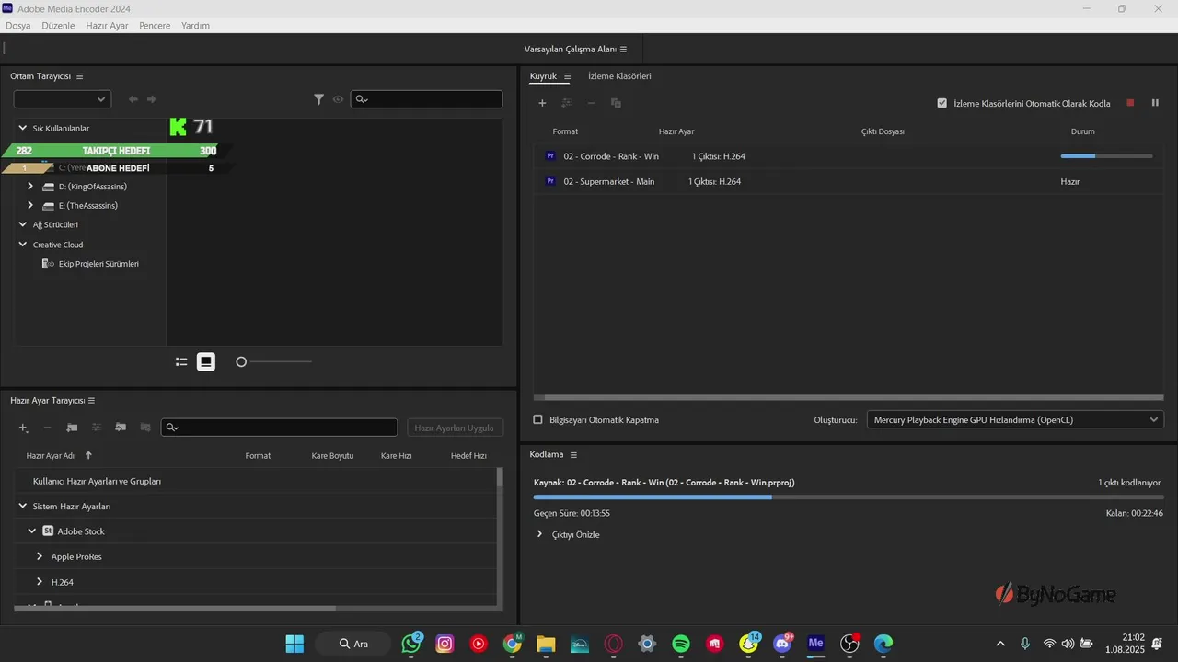
Task: Open the Kuyruk panel menu icon
Action: click(x=567, y=76)
